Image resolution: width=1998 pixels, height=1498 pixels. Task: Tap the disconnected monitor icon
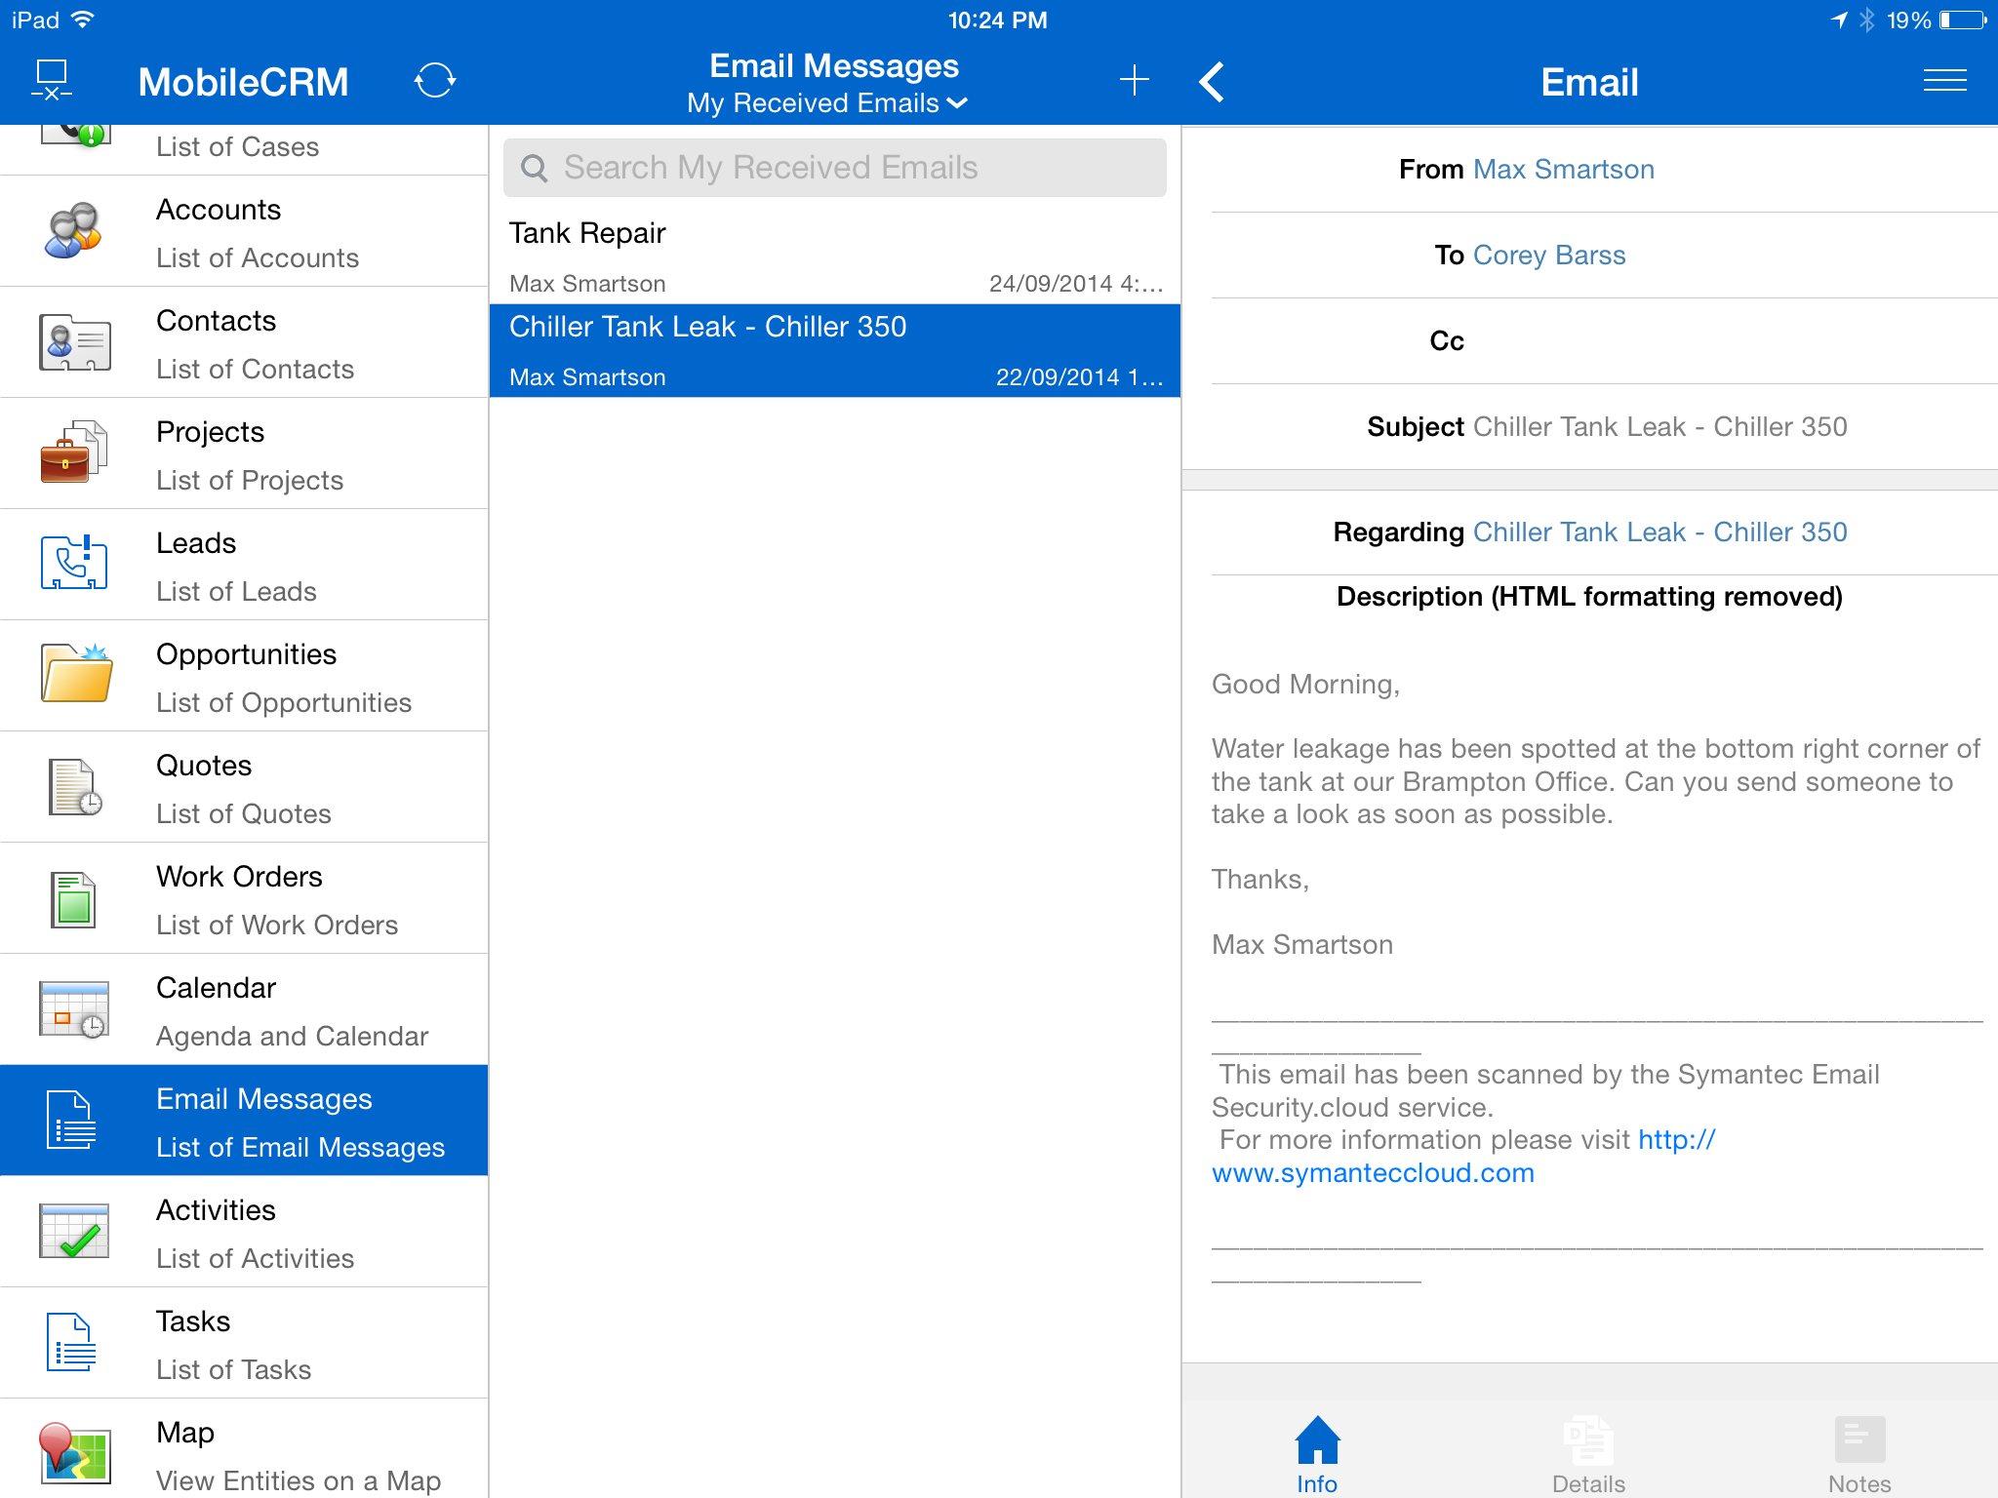click(x=52, y=80)
